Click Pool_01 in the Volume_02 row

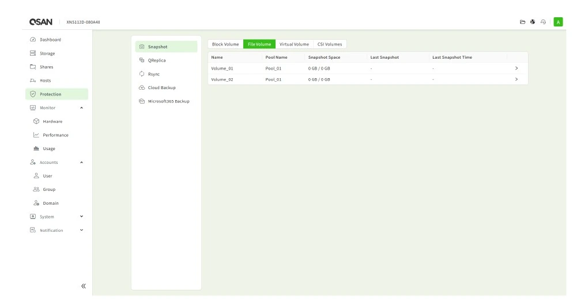click(x=273, y=79)
